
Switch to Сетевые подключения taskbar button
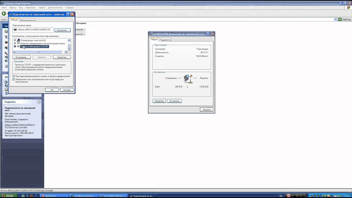pos(83,196)
